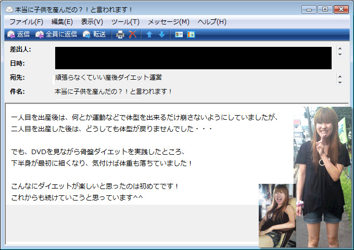Open the 編集(E) menu
354x250 pixels.
(62, 22)
